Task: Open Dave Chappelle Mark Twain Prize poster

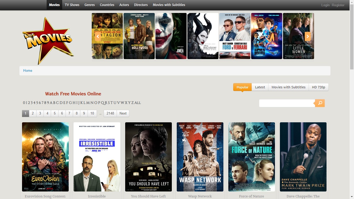Action: [303, 157]
